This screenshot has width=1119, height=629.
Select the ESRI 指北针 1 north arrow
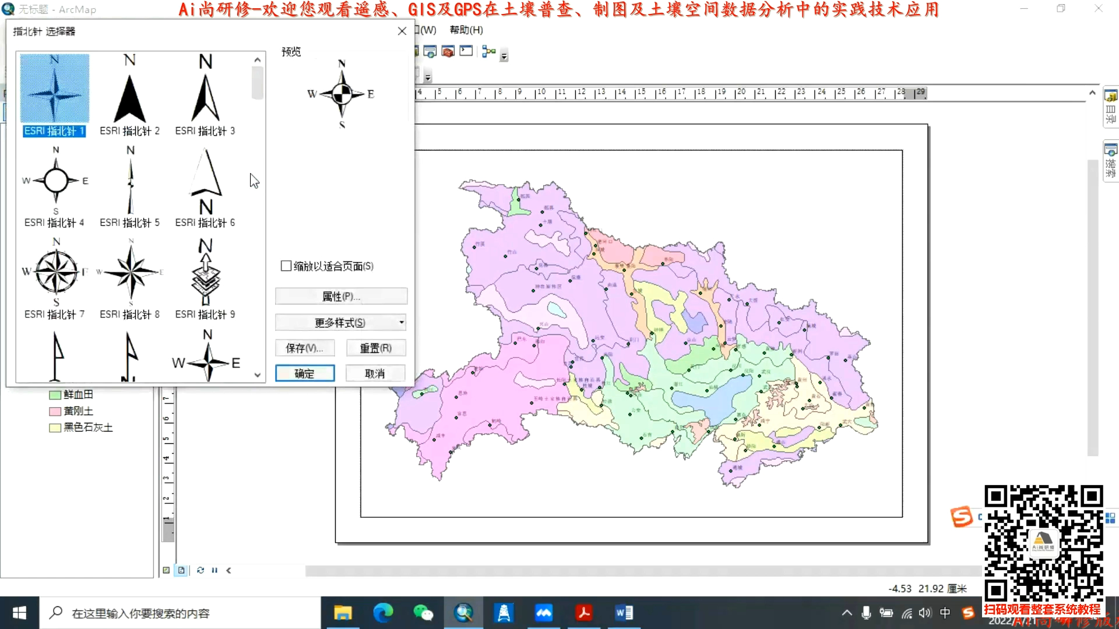pyautogui.click(x=54, y=95)
